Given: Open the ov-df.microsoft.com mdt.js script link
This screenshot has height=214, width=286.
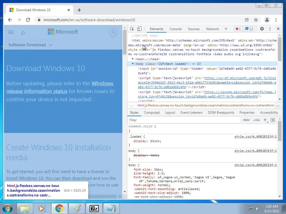Looking at the screenshot, I should pyautogui.click(x=207, y=82).
